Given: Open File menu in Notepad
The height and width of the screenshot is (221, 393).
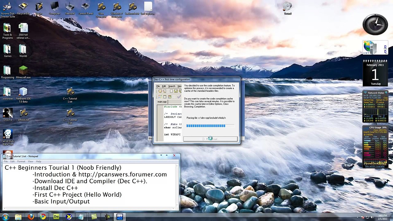Looking at the screenshot, I should (6, 161).
